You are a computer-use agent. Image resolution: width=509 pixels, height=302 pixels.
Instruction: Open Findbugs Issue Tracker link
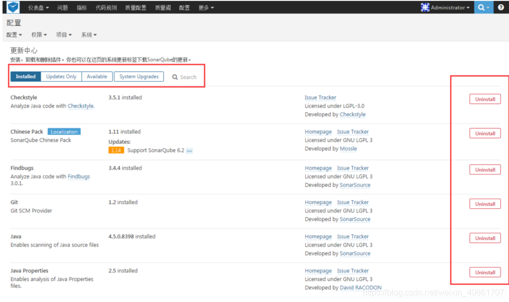click(353, 168)
